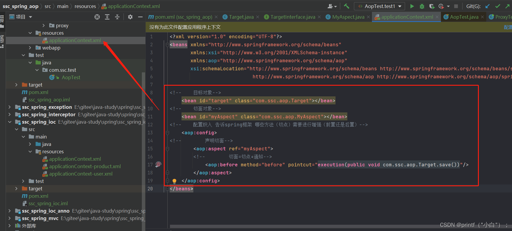Open project panel settings gear

point(130,17)
